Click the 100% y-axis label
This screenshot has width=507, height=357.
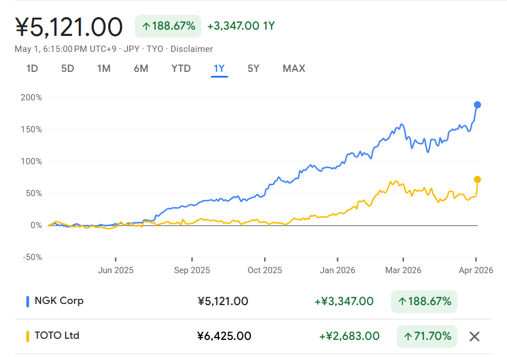click(31, 161)
